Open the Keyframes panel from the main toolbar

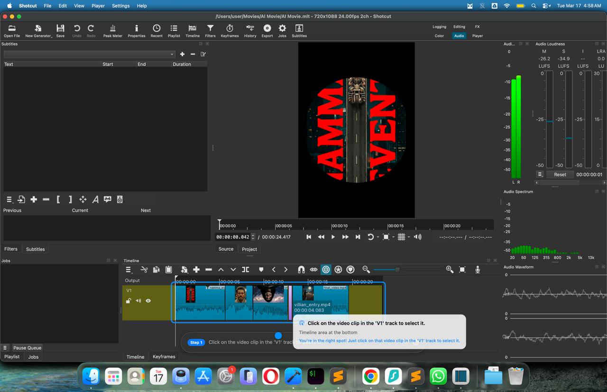230,31
